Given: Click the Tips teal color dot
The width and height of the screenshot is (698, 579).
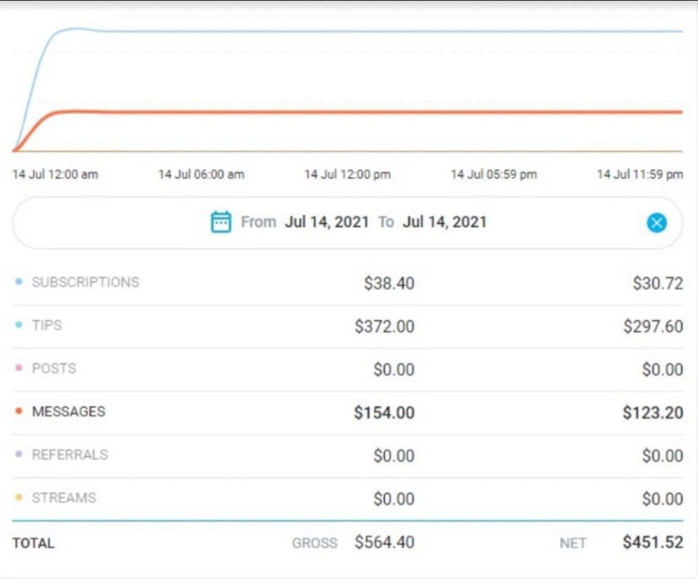Looking at the screenshot, I should tap(19, 324).
